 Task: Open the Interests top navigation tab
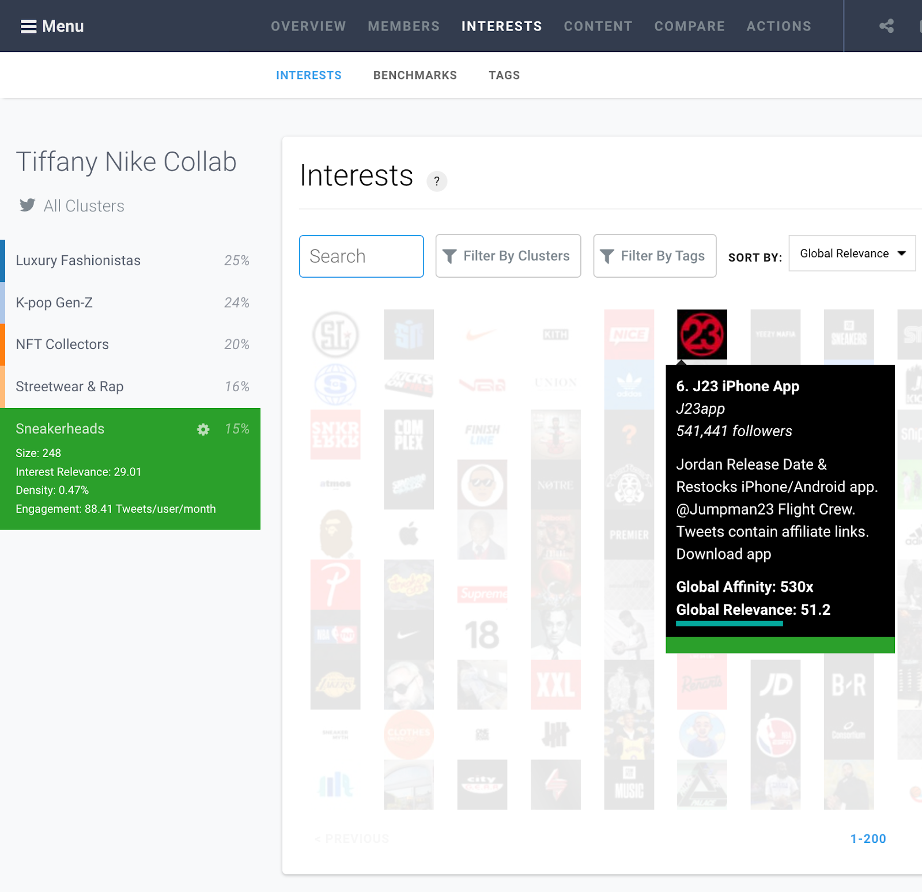[502, 27]
